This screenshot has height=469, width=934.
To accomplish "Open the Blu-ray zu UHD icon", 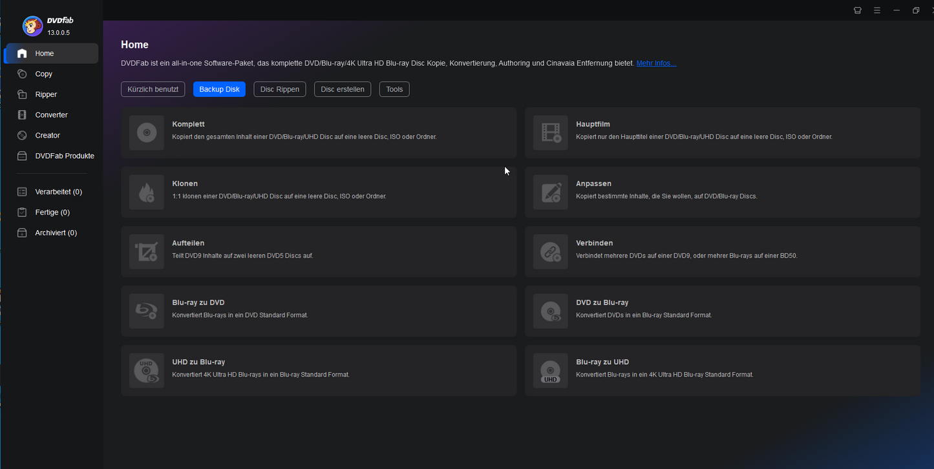I will click(551, 371).
